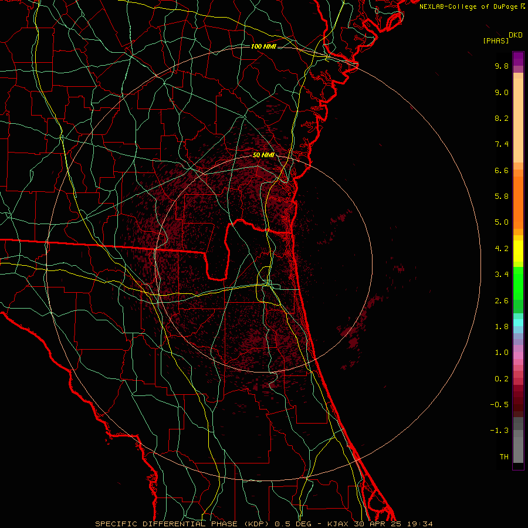Screen dimensions: 528x528
Task: Click the NEXLAB-College of DuPage header text
Action: coord(469,6)
